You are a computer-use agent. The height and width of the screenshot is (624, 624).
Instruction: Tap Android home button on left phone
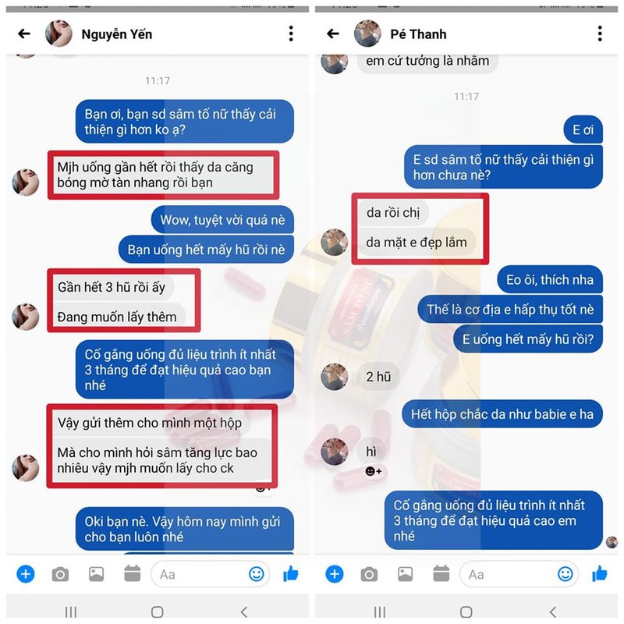(x=158, y=612)
